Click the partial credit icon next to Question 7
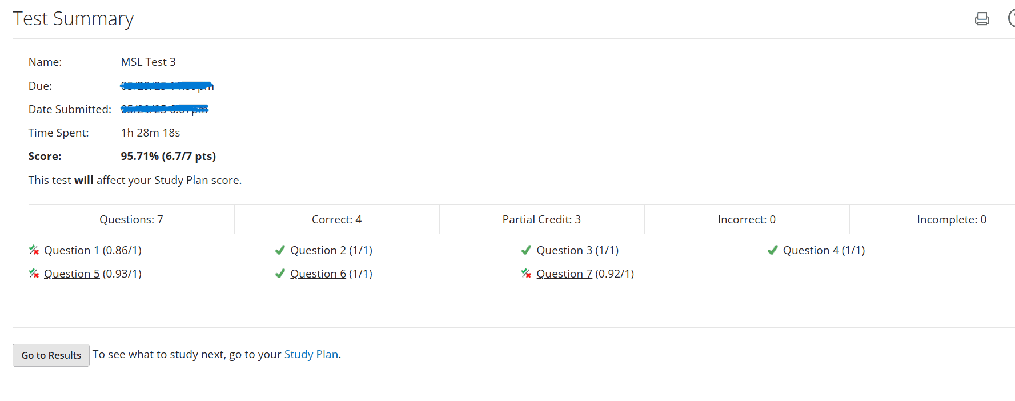Viewport: 1015px width, 401px height. (x=526, y=273)
